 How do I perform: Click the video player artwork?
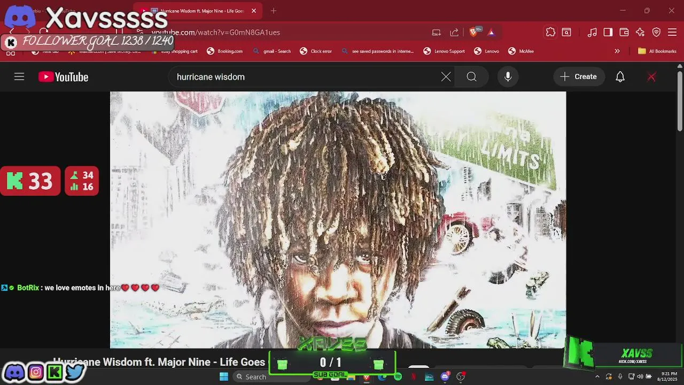pyautogui.click(x=338, y=219)
